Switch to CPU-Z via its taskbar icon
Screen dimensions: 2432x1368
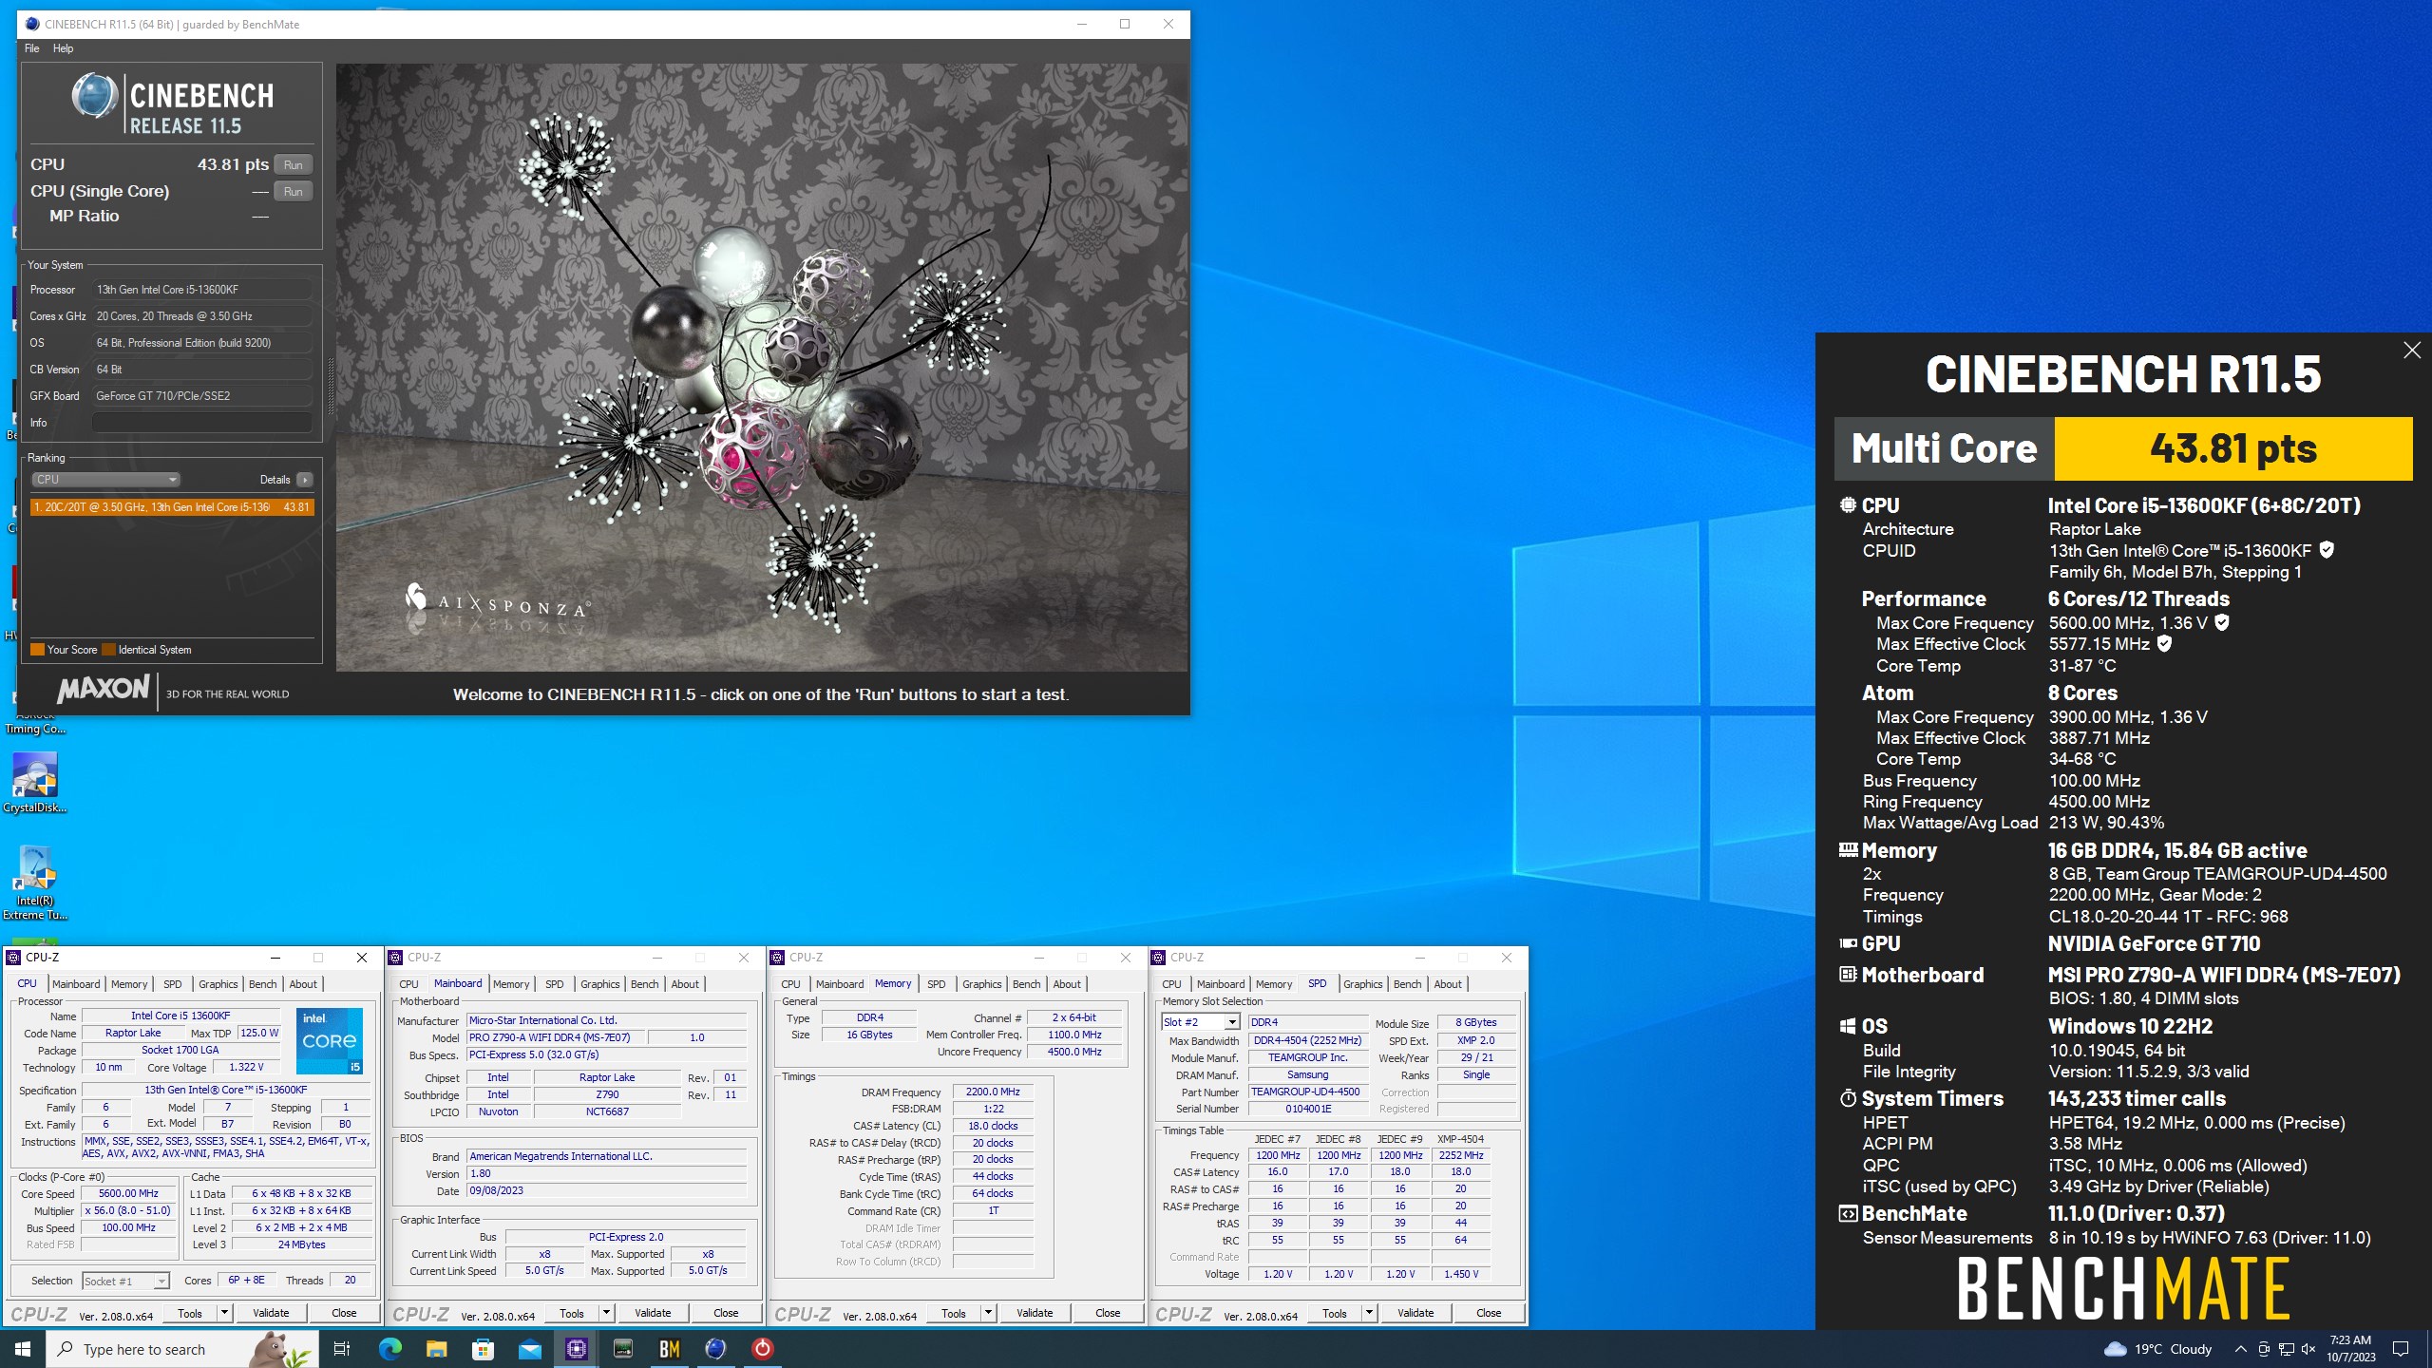pyautogui.click(x=577, y=1349)
